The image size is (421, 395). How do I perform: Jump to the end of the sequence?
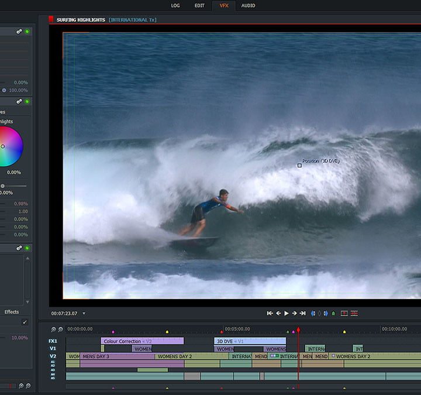302,314
